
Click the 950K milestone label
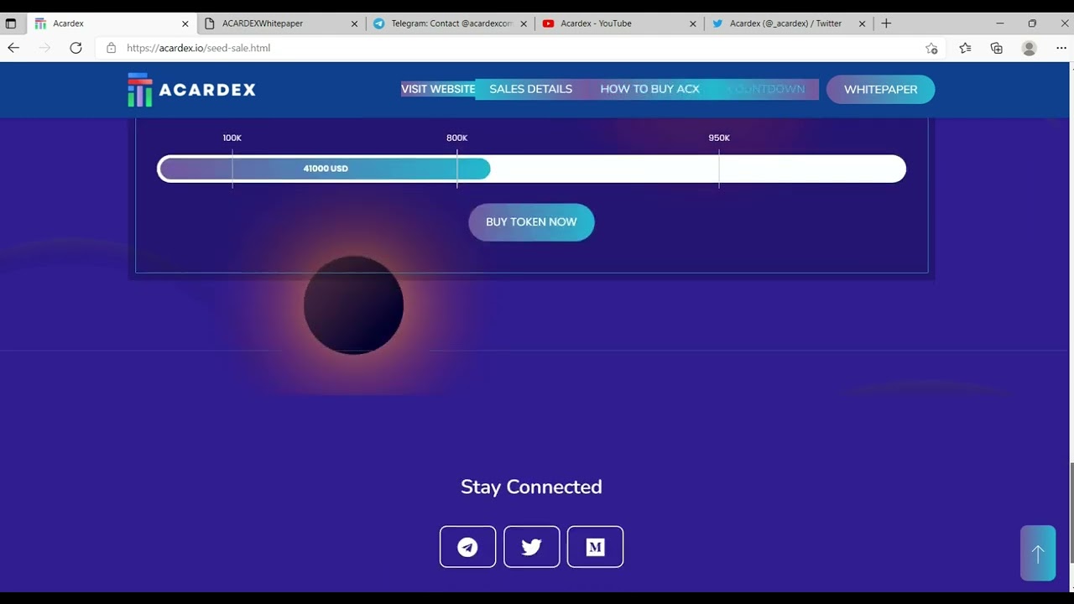tap(719, 138)
